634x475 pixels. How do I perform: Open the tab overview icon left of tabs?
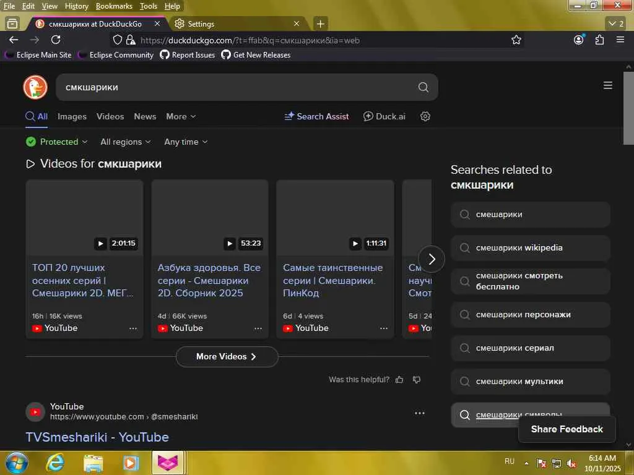12,24
